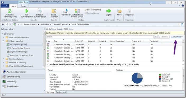
Task: Sort by the Percent Compliant column header
Action: [x=120, y=41]
